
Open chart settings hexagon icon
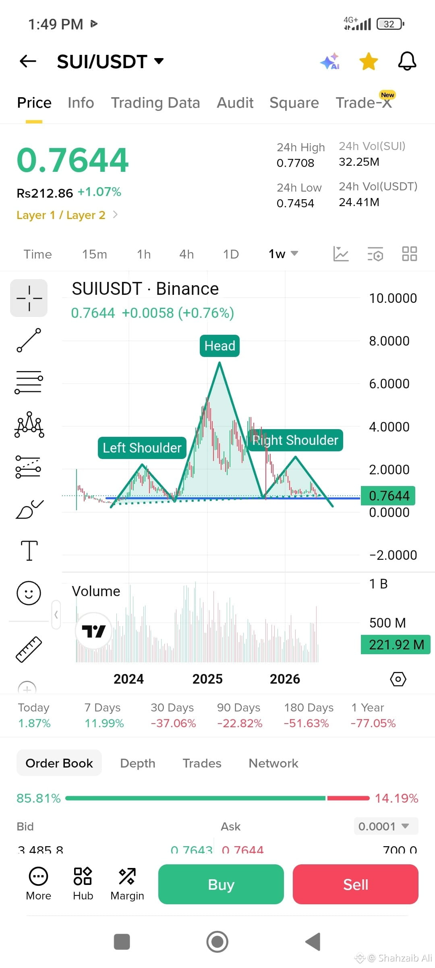[x=398, y=679]
